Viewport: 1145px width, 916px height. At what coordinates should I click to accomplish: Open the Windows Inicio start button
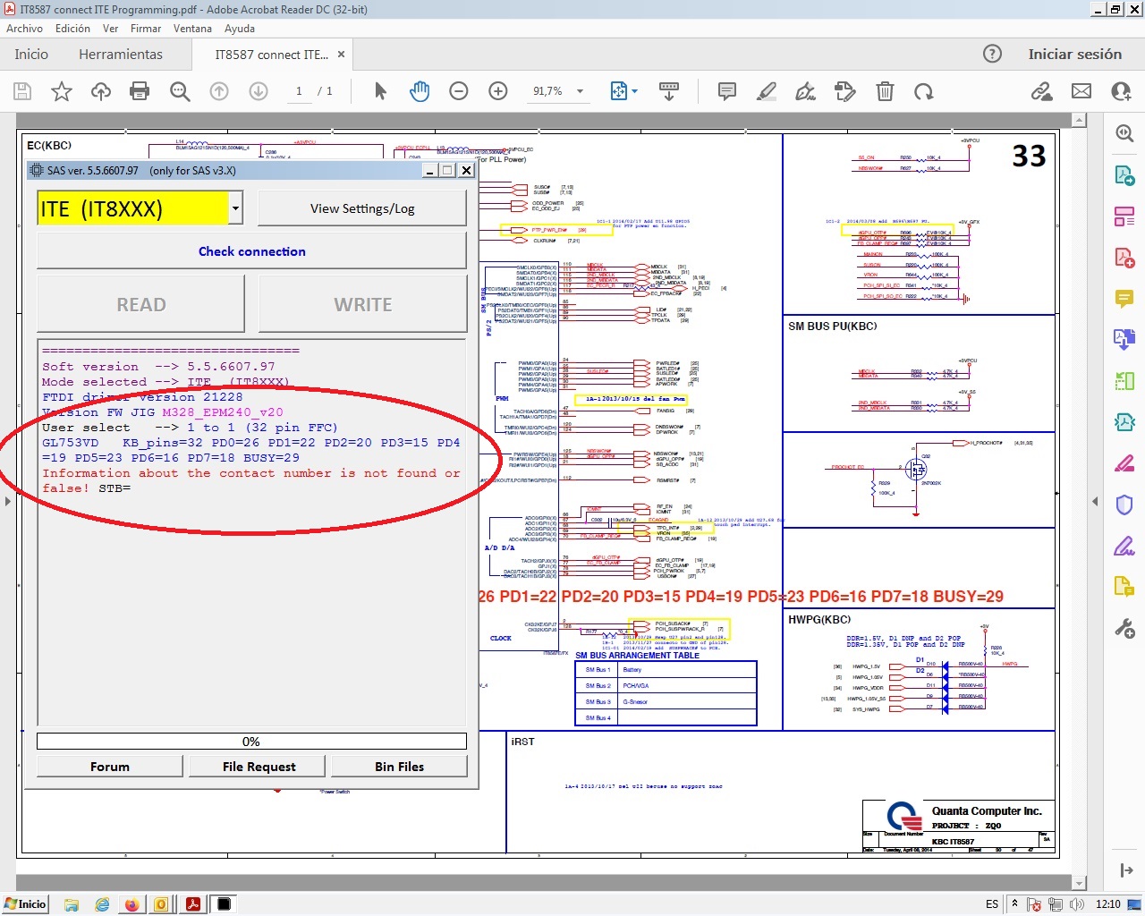pyautogui.click(x=25, y=904)
